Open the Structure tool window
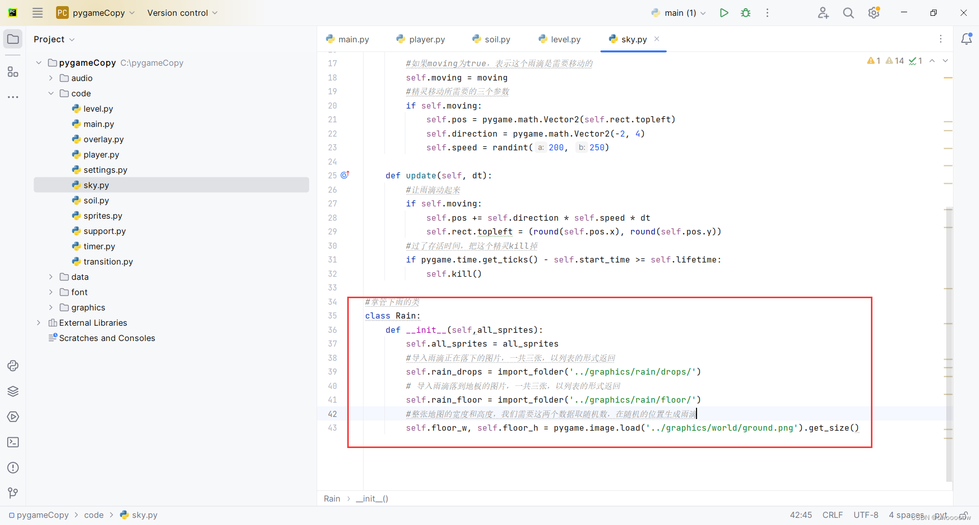Viewport: 979px width, 525px height. 13,72
